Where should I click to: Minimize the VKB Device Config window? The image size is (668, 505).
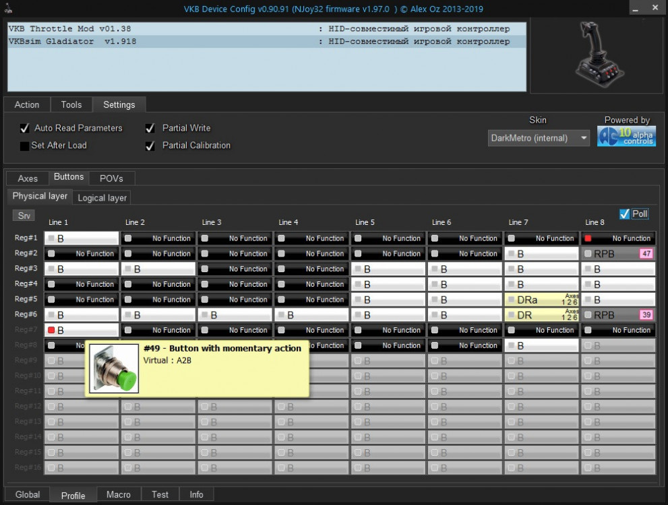click(x=635, y=9)
